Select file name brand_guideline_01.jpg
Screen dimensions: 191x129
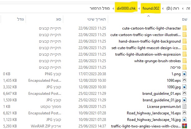click(162, 100)
